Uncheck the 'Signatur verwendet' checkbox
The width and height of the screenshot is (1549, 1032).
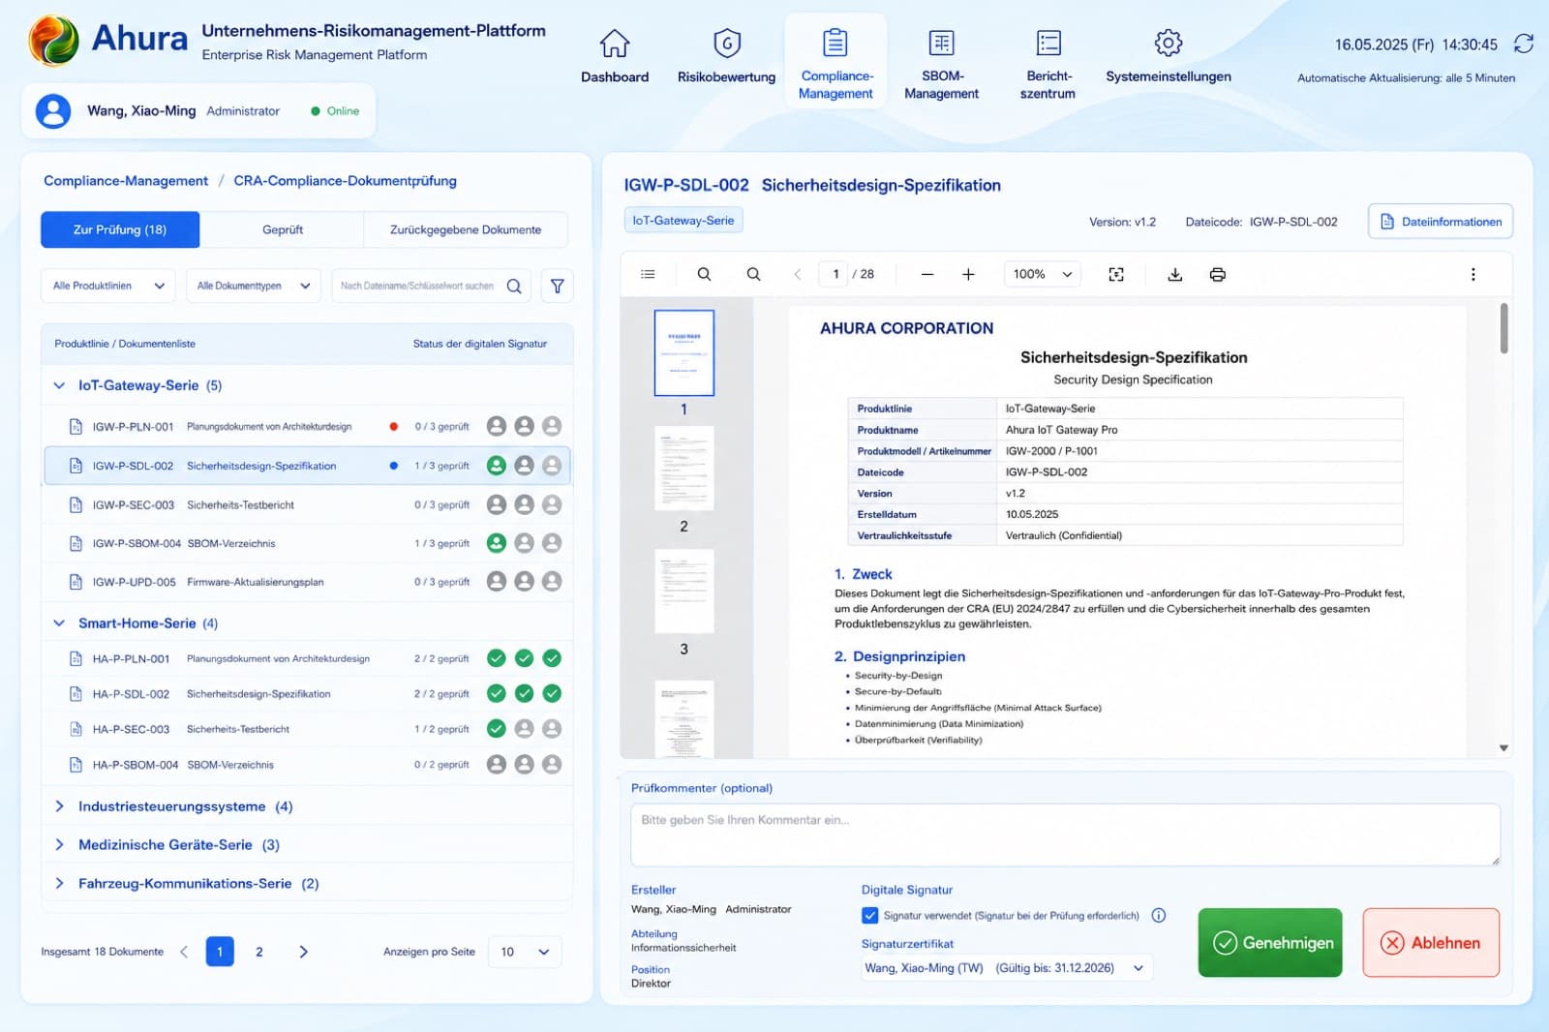(869, 915)
